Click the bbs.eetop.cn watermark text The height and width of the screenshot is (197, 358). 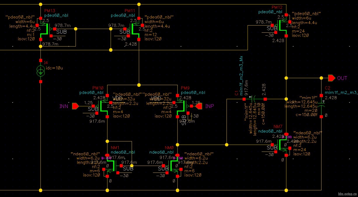coord(347,194)
